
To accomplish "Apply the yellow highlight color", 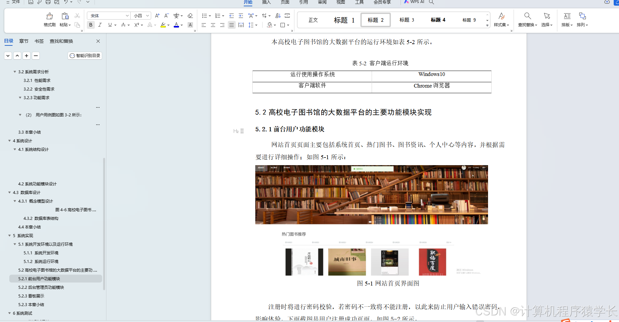I will (163, 25).
